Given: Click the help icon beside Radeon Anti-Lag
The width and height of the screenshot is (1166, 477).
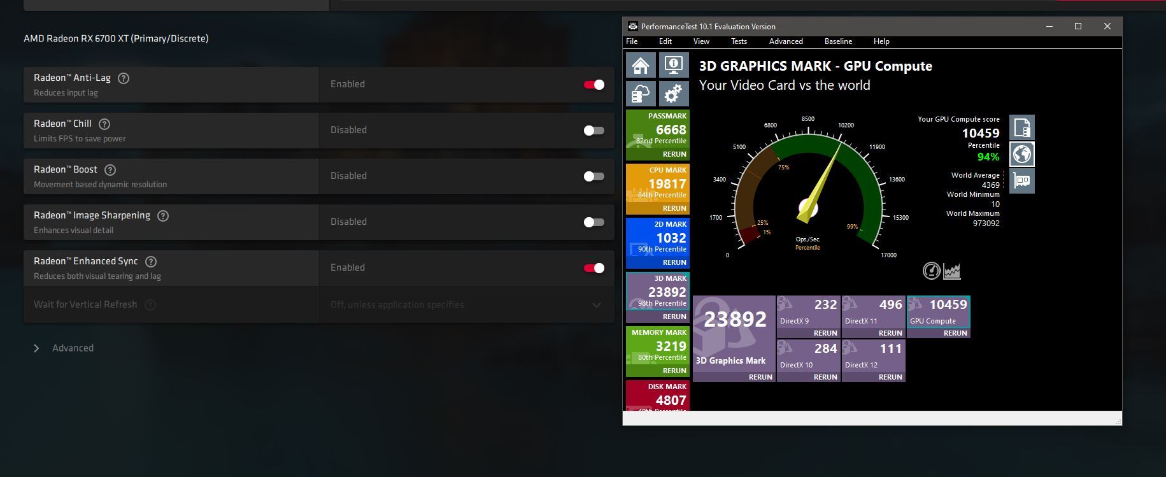Looking at the screenshot, I should coord(124,78).
